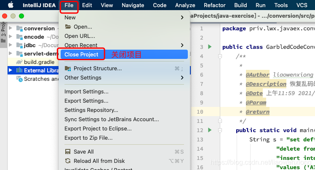The height and width of the screenshot is (170, 315).
Task: Open the Refactor menu
Action: (214, 5)
